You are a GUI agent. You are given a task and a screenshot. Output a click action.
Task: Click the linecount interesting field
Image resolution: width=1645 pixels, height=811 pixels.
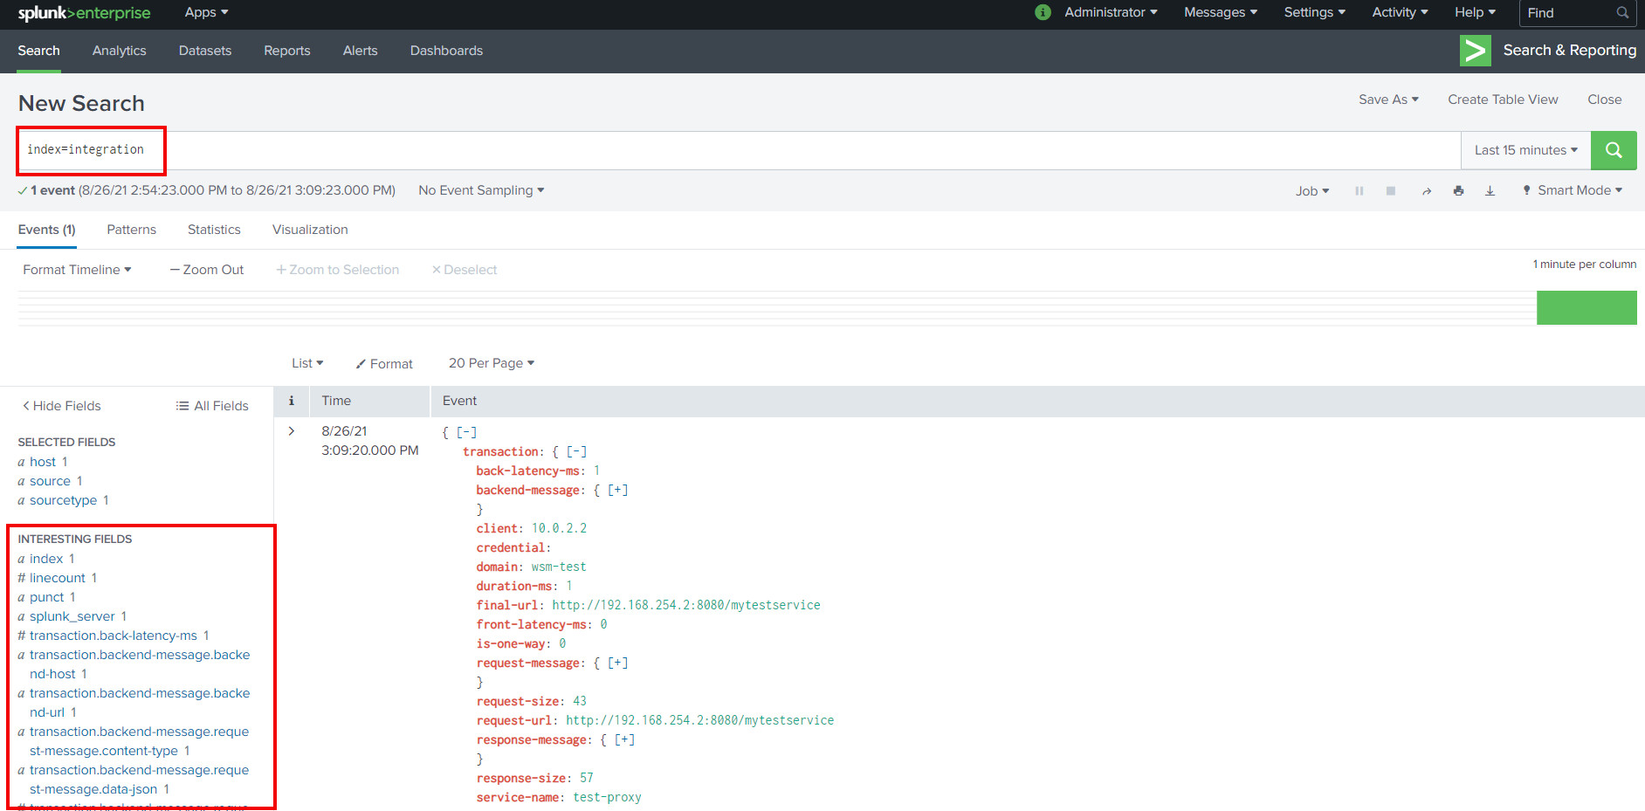pos(58,578)
